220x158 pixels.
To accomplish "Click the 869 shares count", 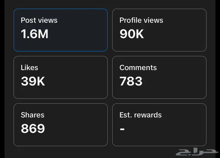I will [x=33, y=128].
